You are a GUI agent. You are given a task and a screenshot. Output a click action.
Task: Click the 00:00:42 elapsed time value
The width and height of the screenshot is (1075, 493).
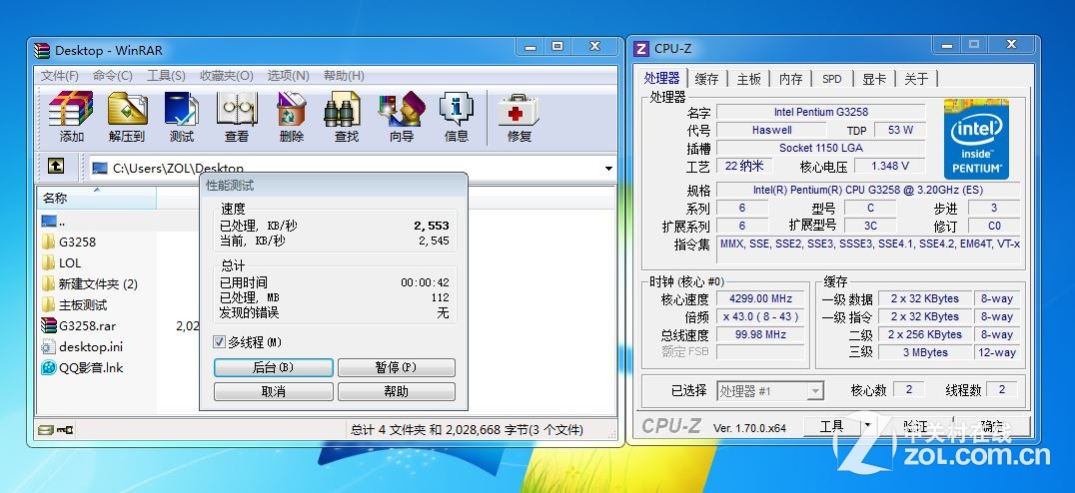(x=425, y=282)
